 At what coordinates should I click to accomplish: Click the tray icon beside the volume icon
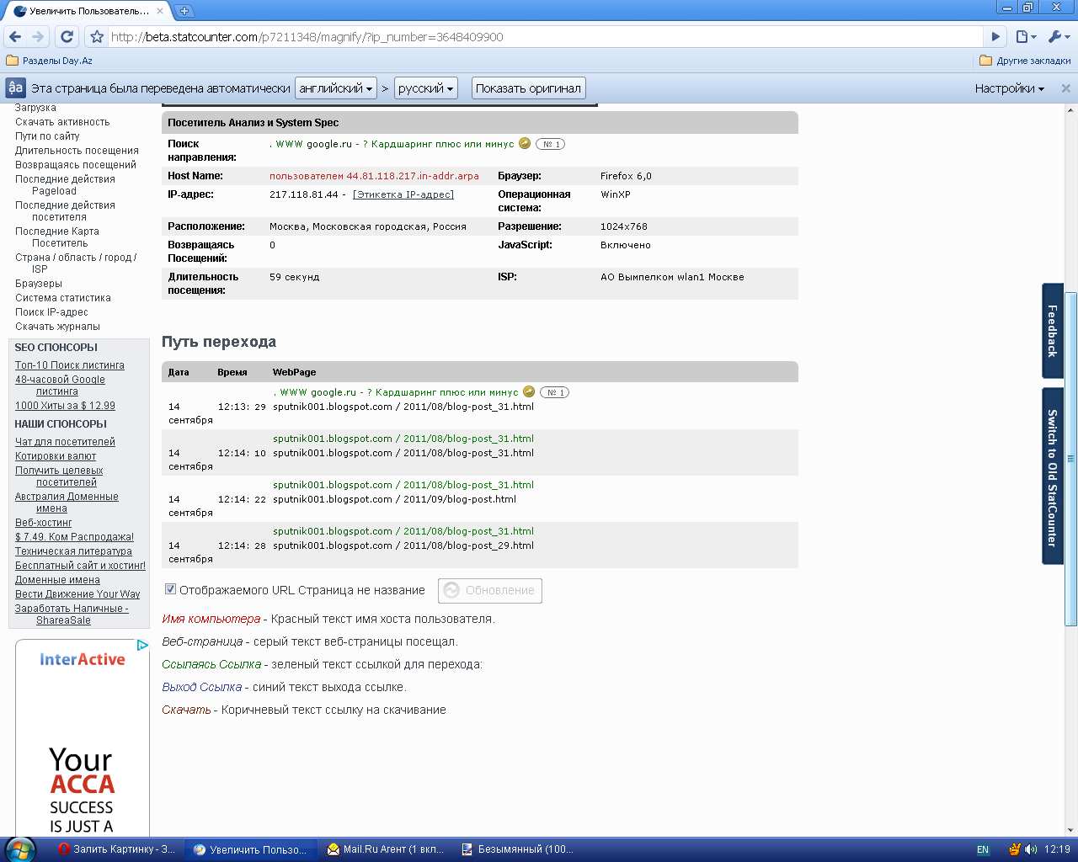click(x=1015, y=849)
